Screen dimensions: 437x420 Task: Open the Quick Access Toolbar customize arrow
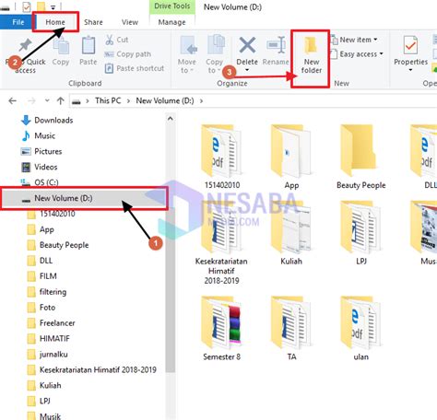click(53, 7)
